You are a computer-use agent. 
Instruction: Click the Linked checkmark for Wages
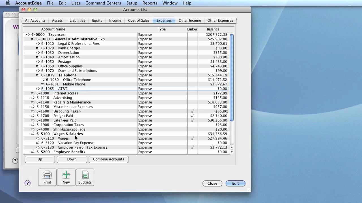[192, 138]
